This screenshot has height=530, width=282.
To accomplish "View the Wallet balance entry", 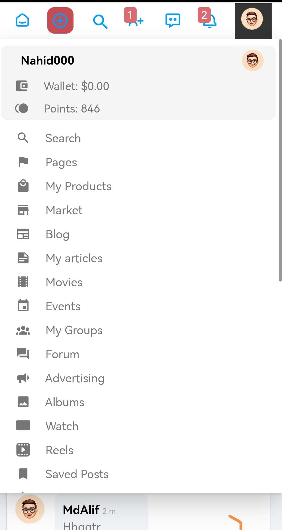I will [x=76, y=86].
